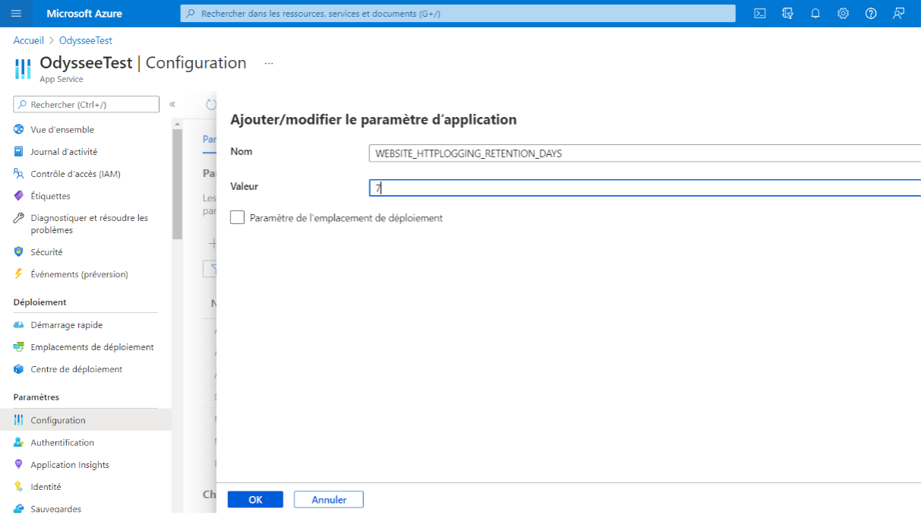Open Sauvegardes in the sidebar

click(55, 509)
